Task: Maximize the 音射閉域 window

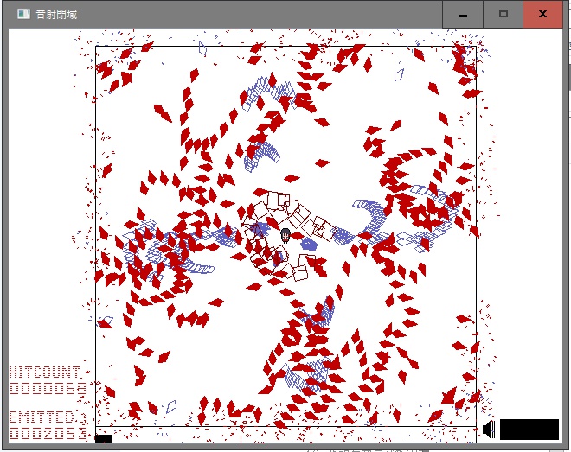Action: (504, 15)
